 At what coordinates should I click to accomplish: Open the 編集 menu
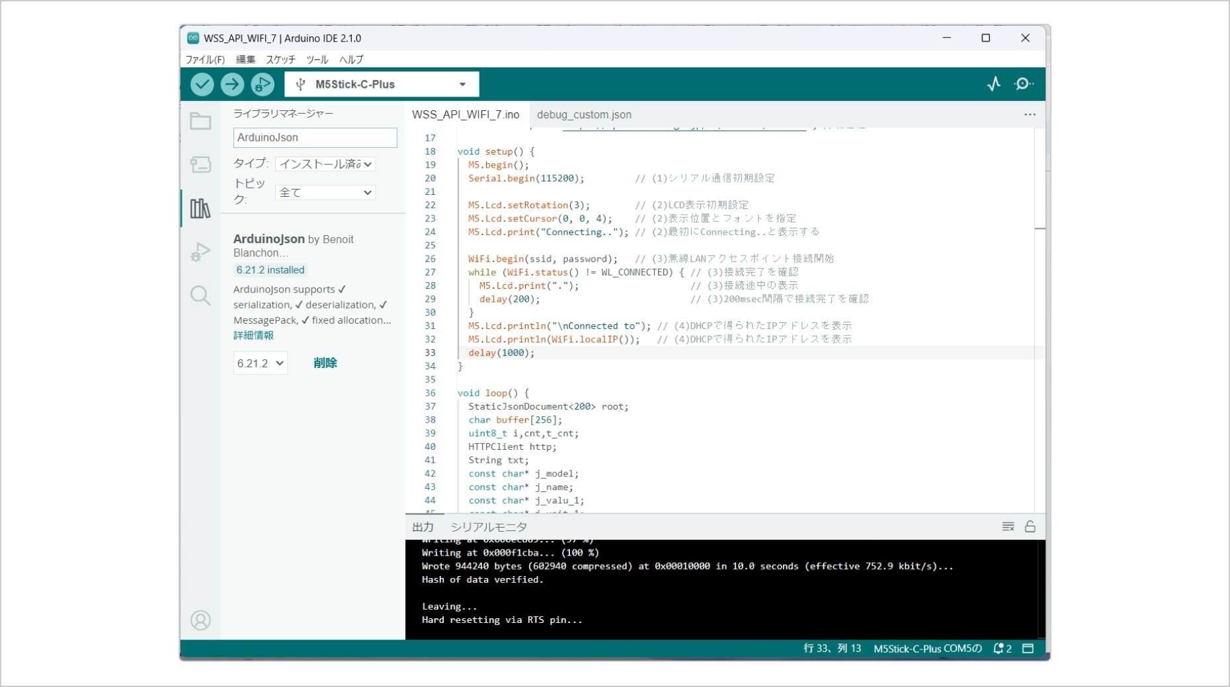tap(245, 59)
